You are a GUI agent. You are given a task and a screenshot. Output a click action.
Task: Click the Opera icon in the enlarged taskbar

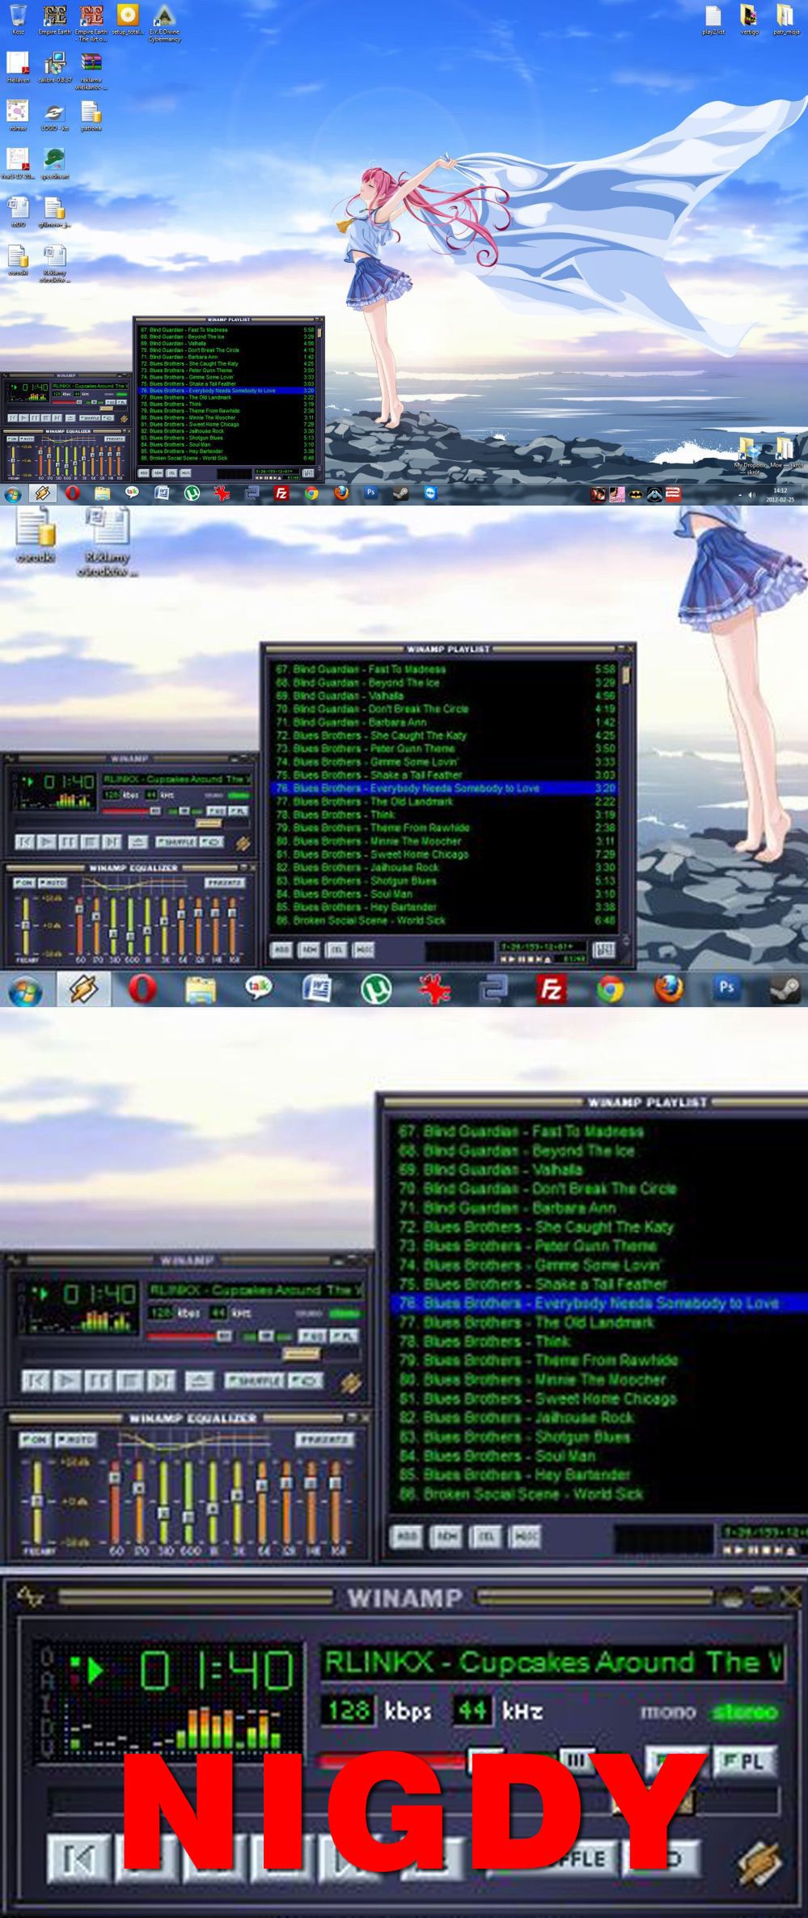pos(142,989)
